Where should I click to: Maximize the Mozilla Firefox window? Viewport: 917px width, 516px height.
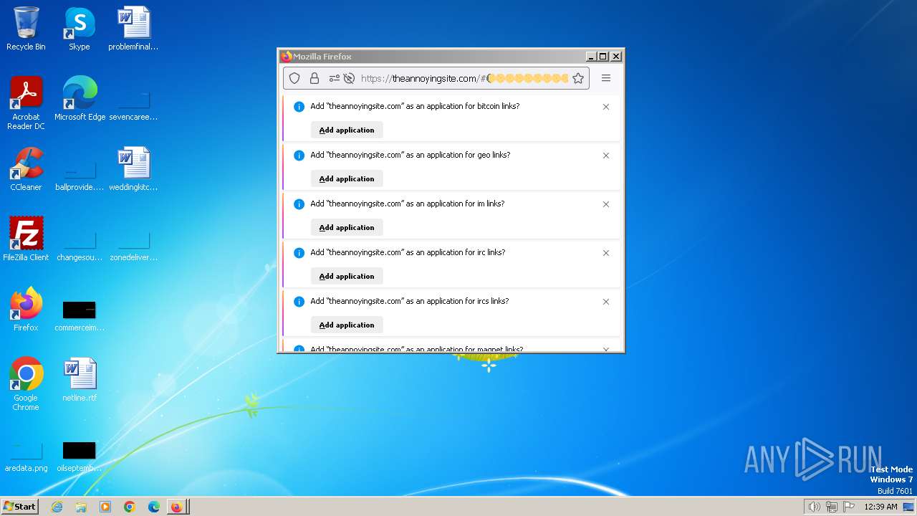603,57
